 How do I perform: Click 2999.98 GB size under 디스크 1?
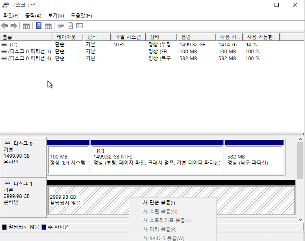click(17, 196)
